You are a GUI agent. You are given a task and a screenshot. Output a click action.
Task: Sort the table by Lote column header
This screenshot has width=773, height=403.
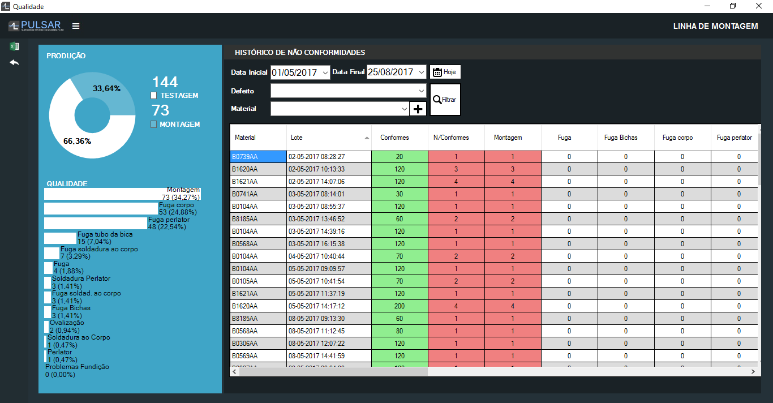pos(329,138)
